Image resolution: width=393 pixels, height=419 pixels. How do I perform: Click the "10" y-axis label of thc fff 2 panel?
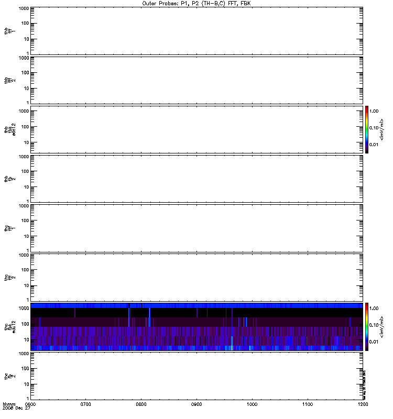click(x=27, y=285)
